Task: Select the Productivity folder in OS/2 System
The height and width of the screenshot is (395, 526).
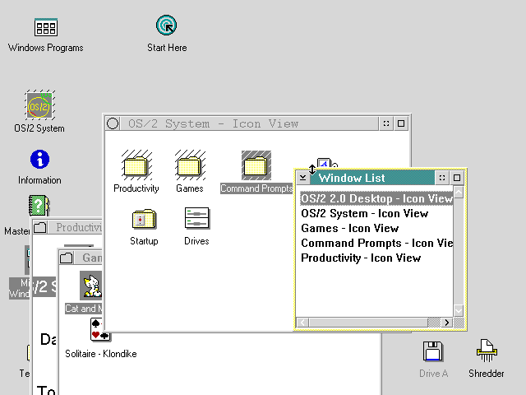Action: [x=136, y=165]
